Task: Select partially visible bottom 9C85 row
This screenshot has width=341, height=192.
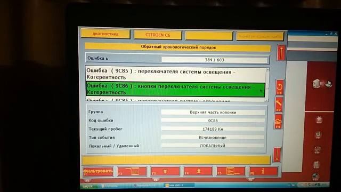Action: (x=176, y=100)
